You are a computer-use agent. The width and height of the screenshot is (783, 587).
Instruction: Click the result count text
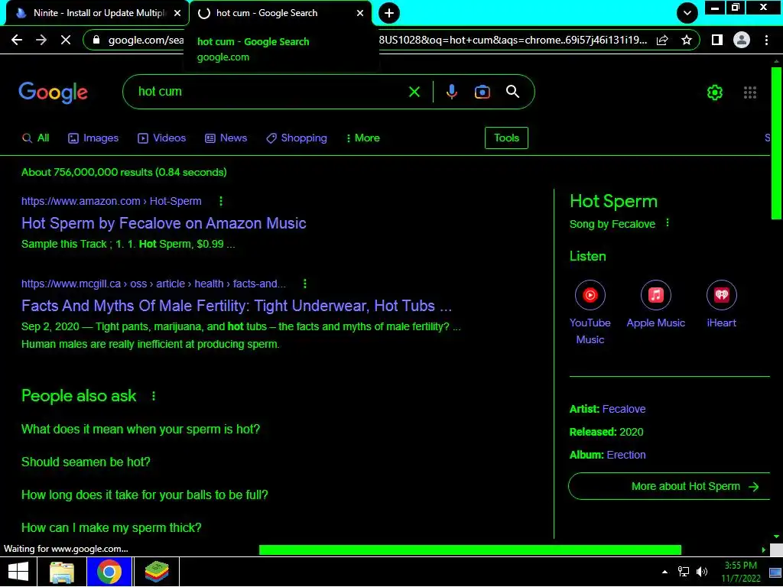click(124, 172)
